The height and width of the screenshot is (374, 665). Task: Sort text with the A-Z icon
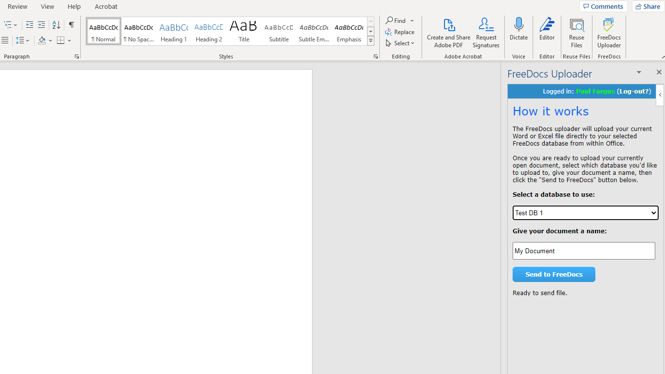click(56, 25)
